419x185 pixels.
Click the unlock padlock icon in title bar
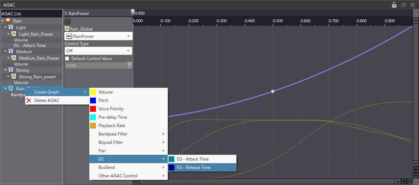coord(394,5)
